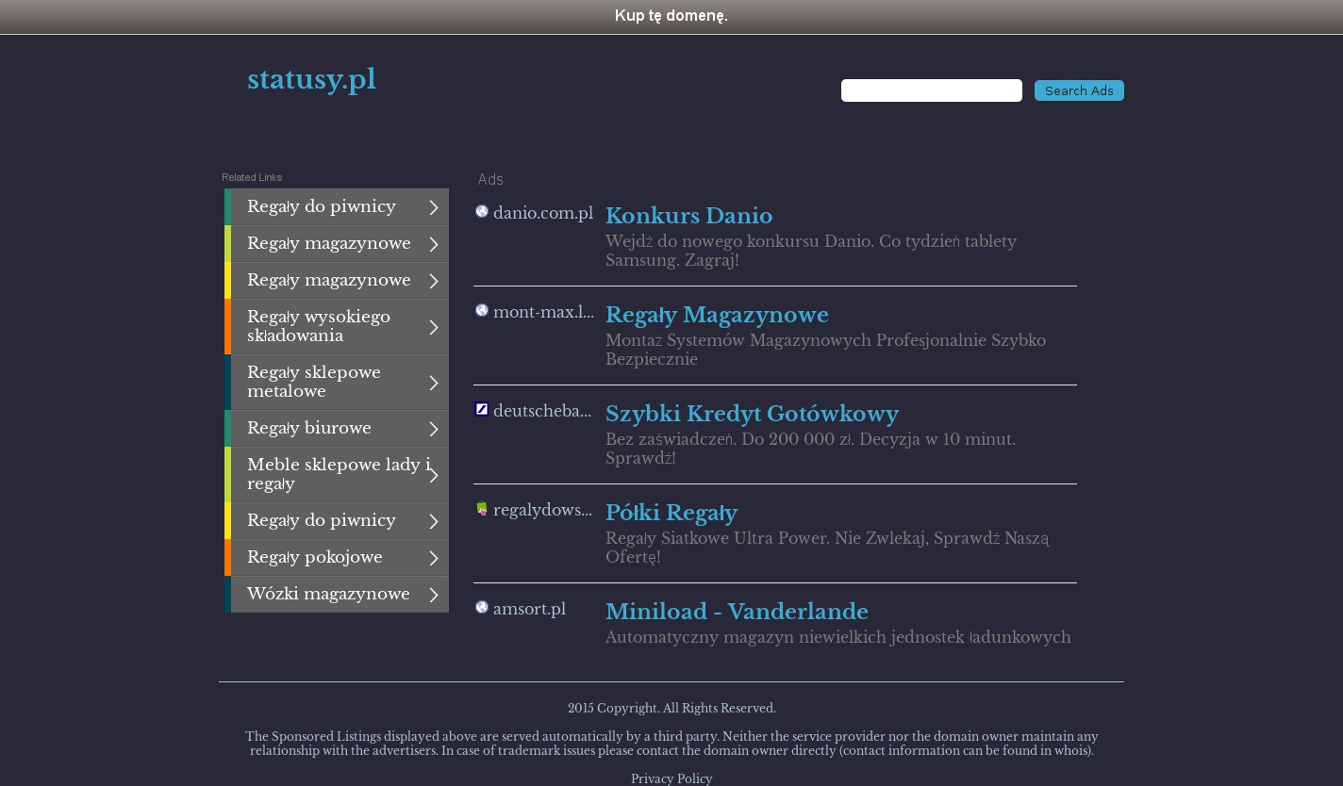
Task: Click the arrow next to Regały biurowe
Action: [x=434, y=429]
